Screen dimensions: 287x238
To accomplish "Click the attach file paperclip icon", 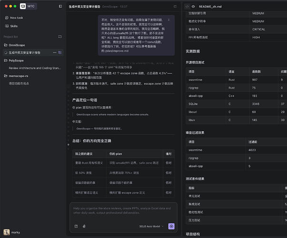I will tap(84, 226).
